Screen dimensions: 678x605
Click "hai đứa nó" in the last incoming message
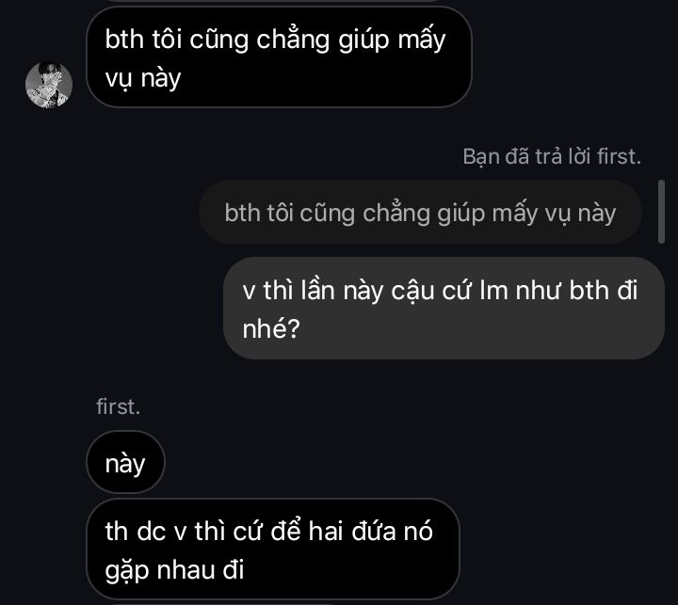(371, 531)
